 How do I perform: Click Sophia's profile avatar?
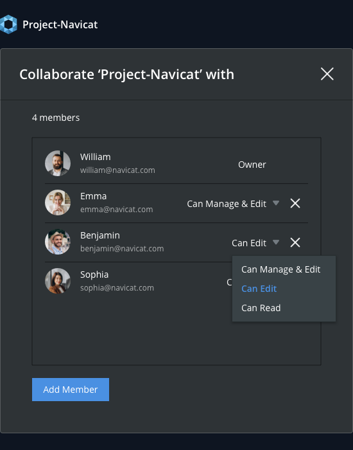click(58, 281)
